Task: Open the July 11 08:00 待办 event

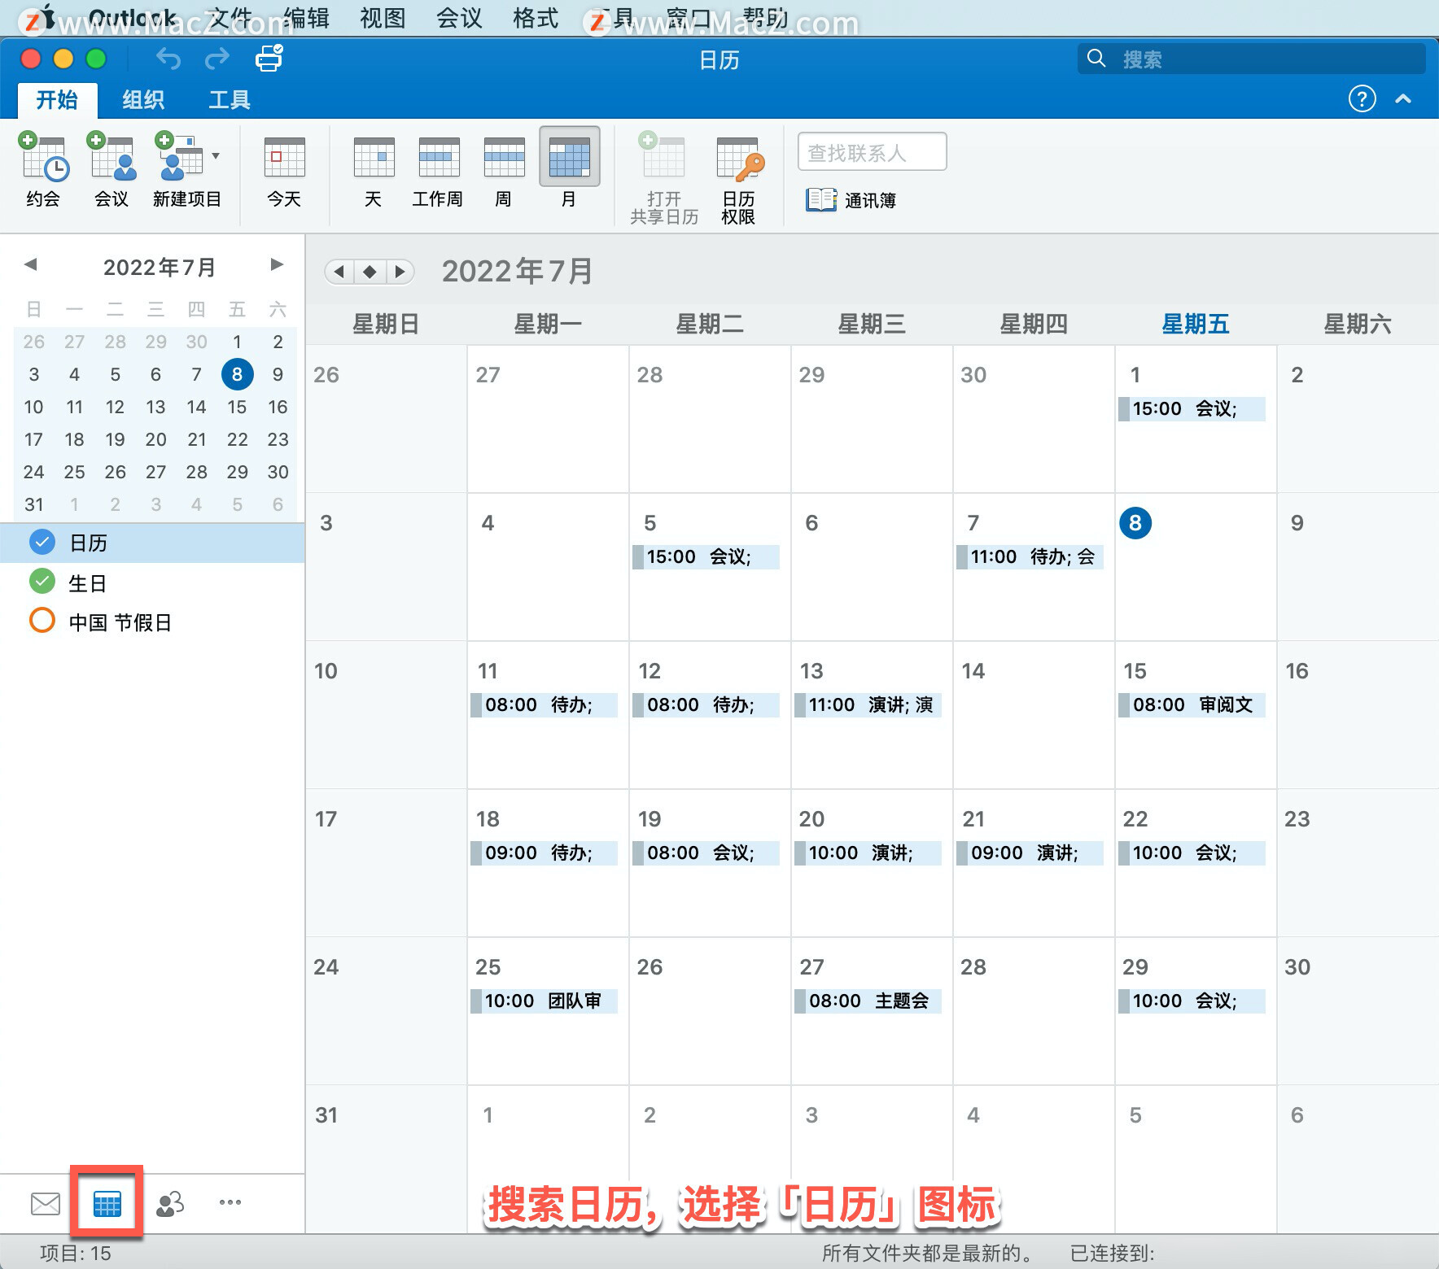Action: (544, 704)
